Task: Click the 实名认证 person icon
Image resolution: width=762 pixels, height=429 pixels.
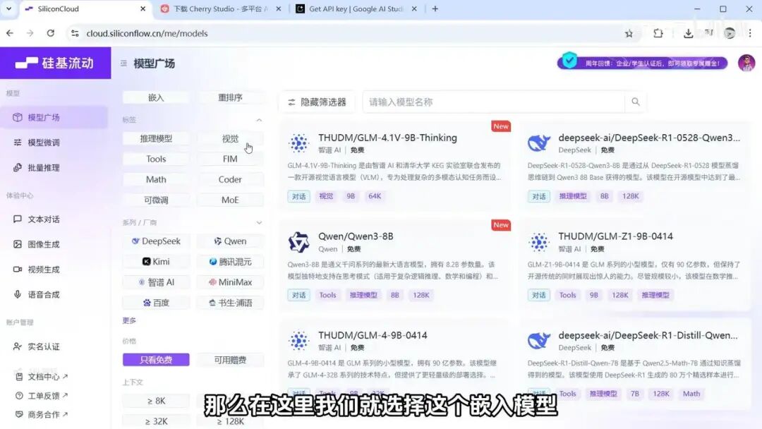Action: (x=18, y=346)
